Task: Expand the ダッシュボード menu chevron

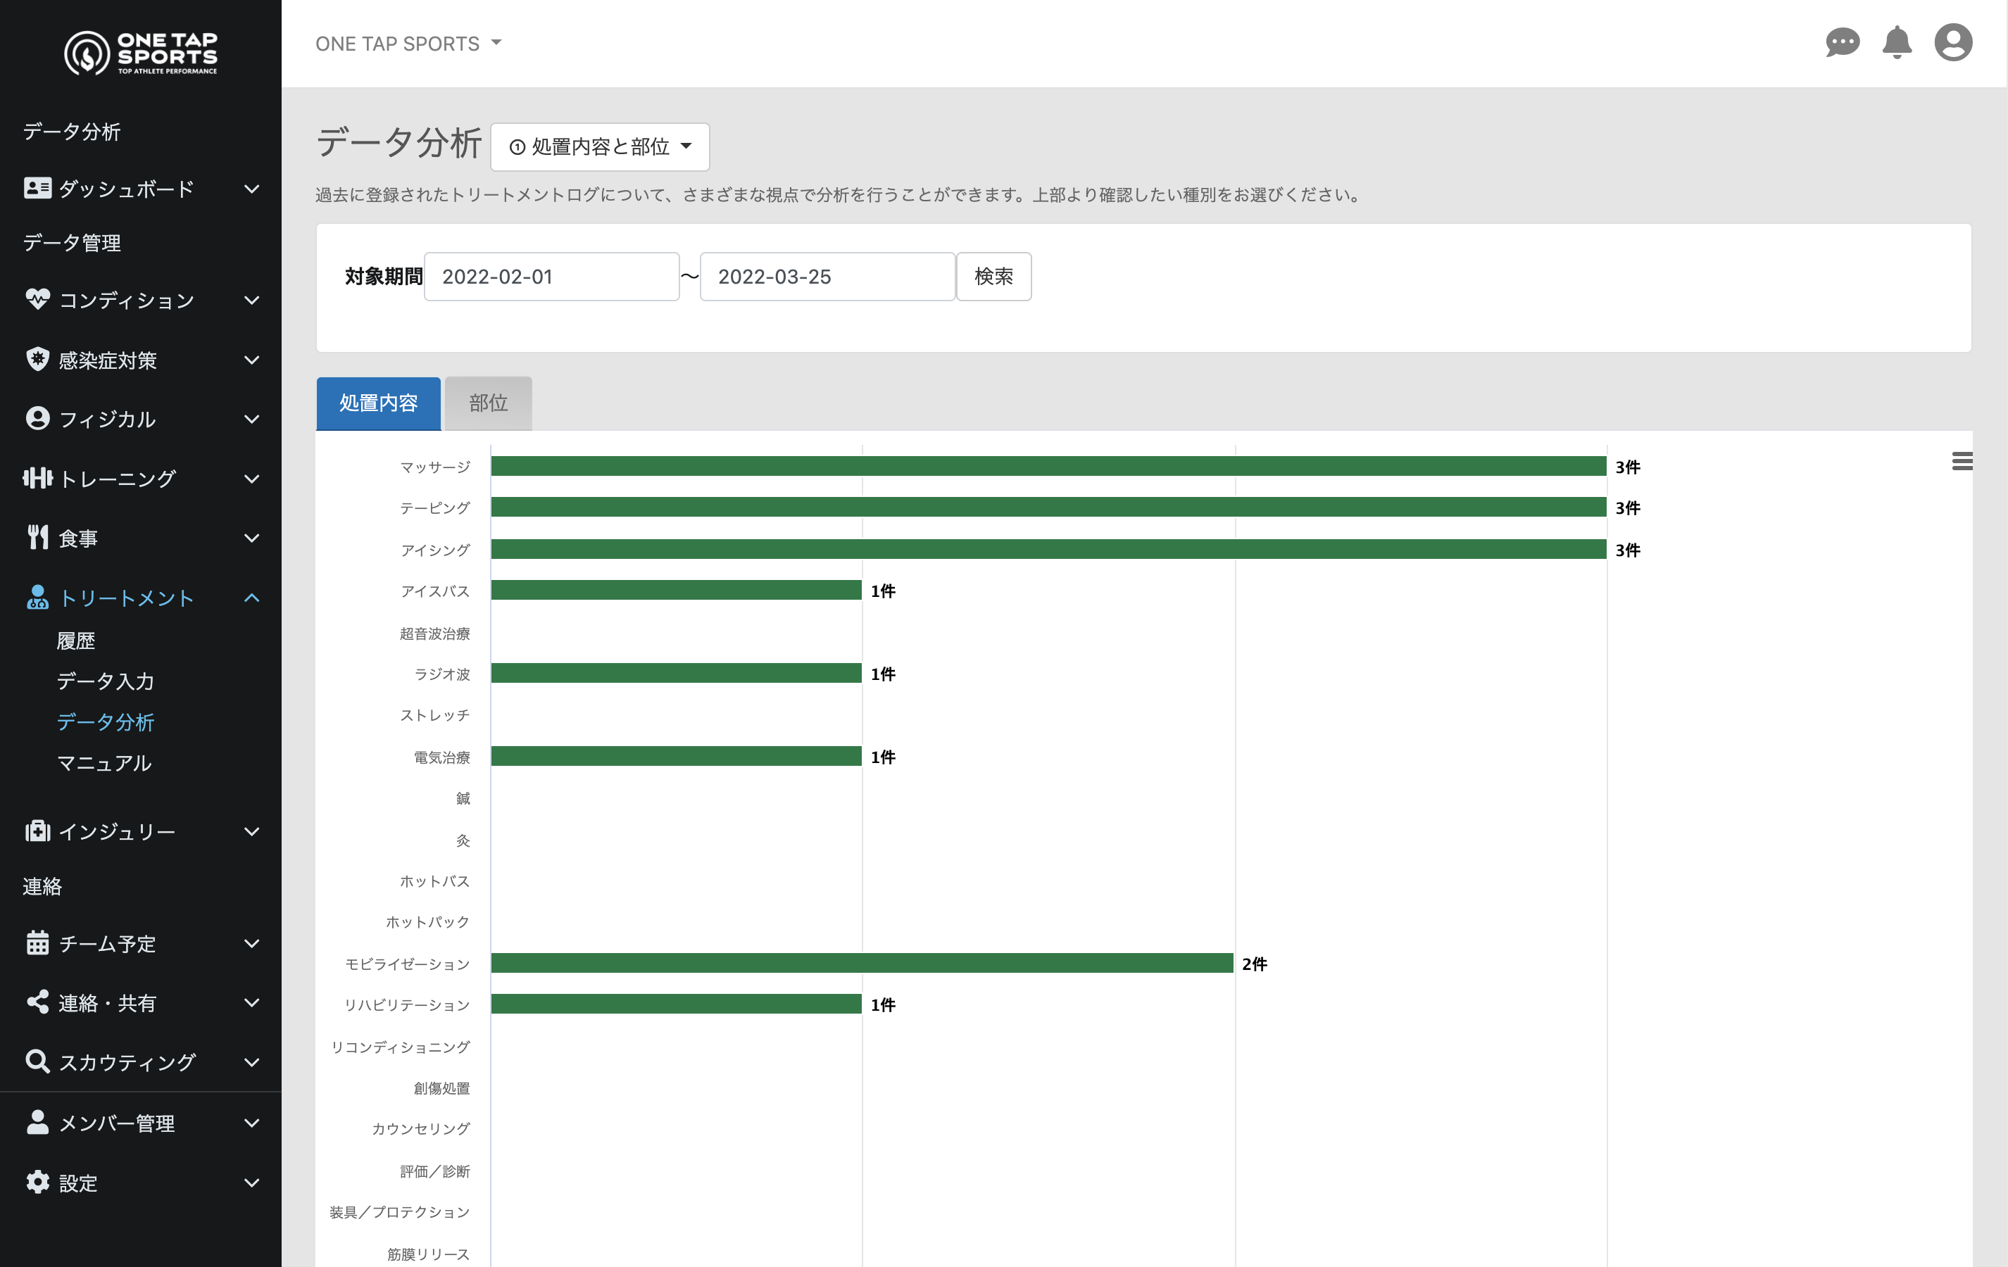Action: click(x=252, y=189)
